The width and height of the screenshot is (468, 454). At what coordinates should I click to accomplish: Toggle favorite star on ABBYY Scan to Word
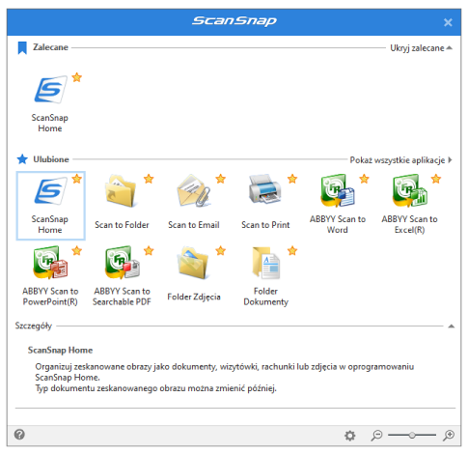click(x=364, y=179)
